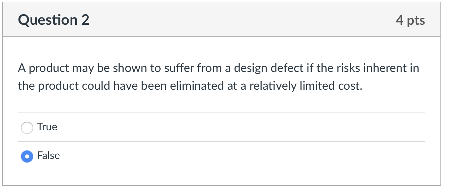
Task: Click the Question 2 heading
Action: pos(53,20)
